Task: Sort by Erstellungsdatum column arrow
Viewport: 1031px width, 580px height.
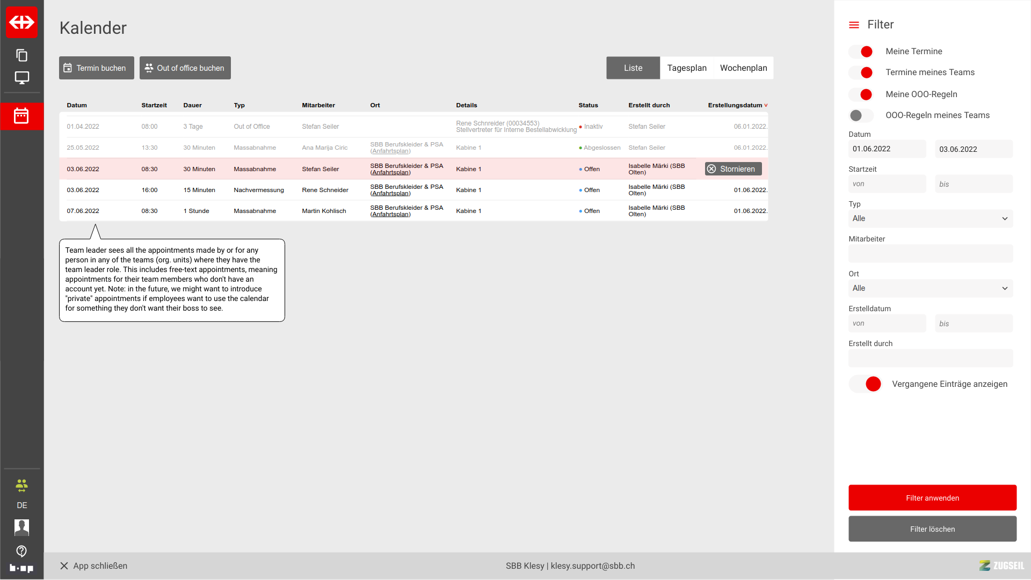Action: pos(766,105)
